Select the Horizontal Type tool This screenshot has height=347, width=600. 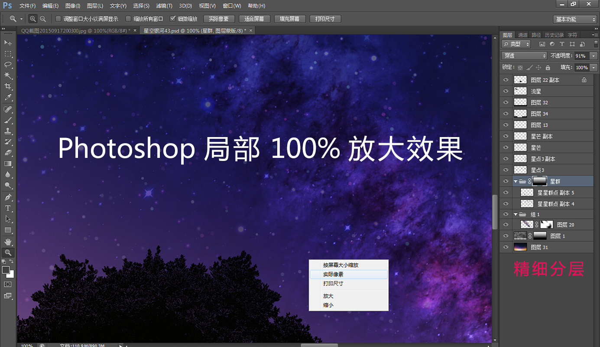pyautogui.click(x=8, y=208)
